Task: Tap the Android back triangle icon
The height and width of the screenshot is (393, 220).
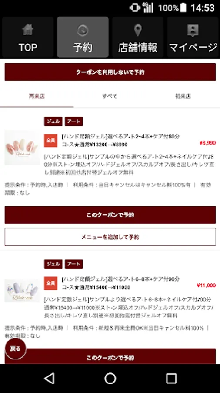Action: coord(50,378)
